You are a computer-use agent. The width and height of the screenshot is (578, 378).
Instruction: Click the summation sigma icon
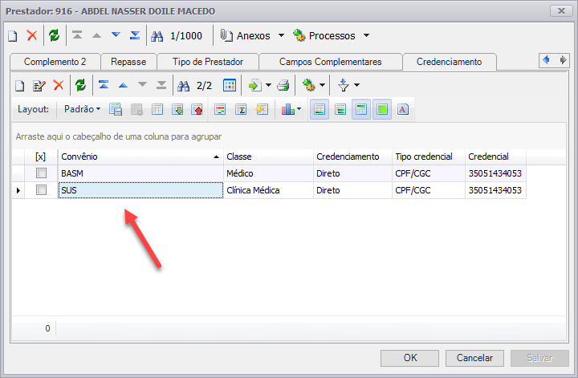tap(241, 110)
